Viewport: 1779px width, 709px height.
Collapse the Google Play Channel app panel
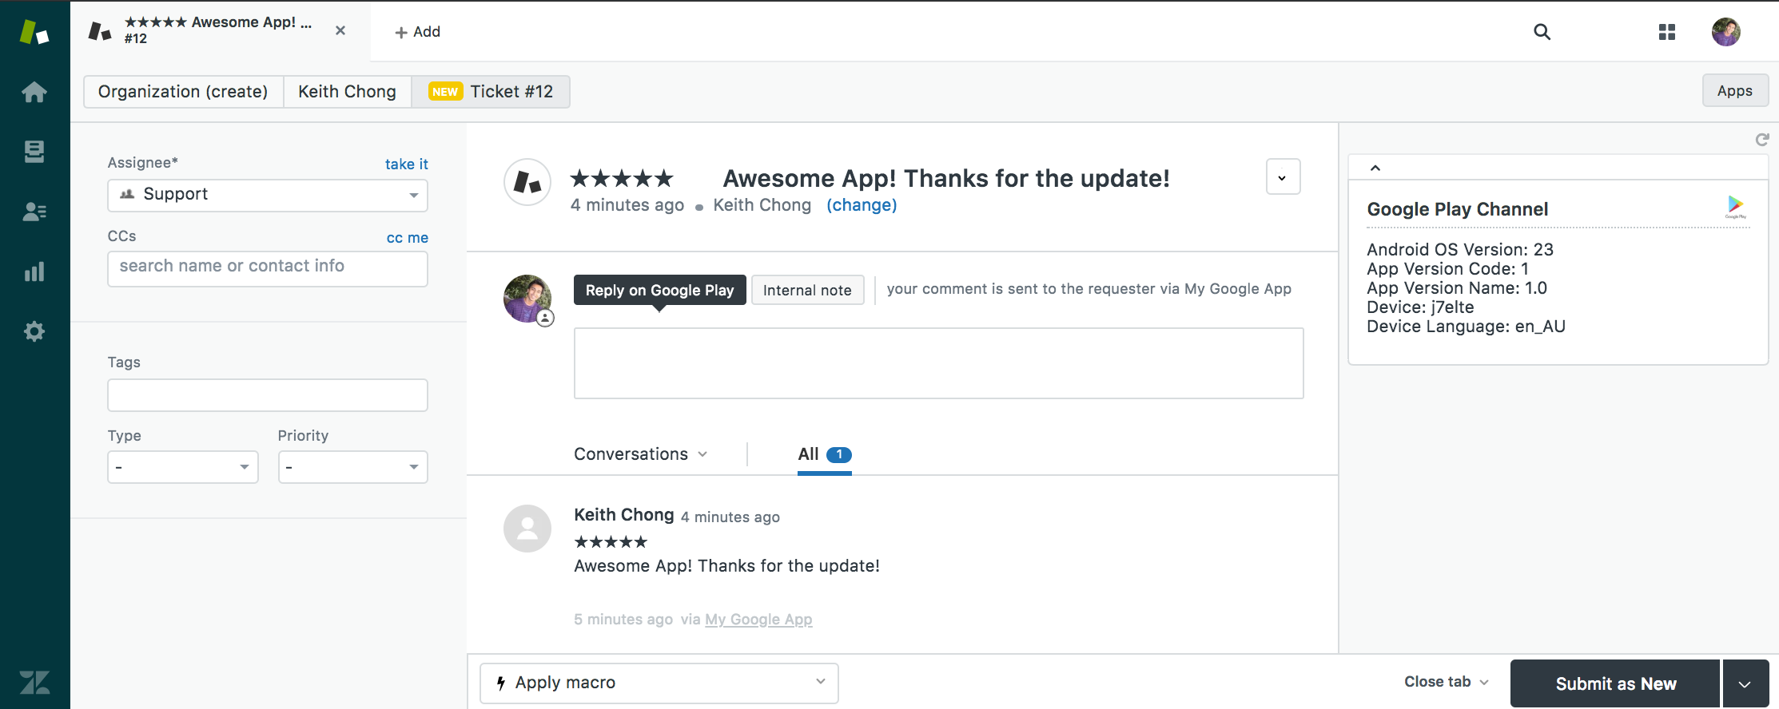[x=1375, y=168]
